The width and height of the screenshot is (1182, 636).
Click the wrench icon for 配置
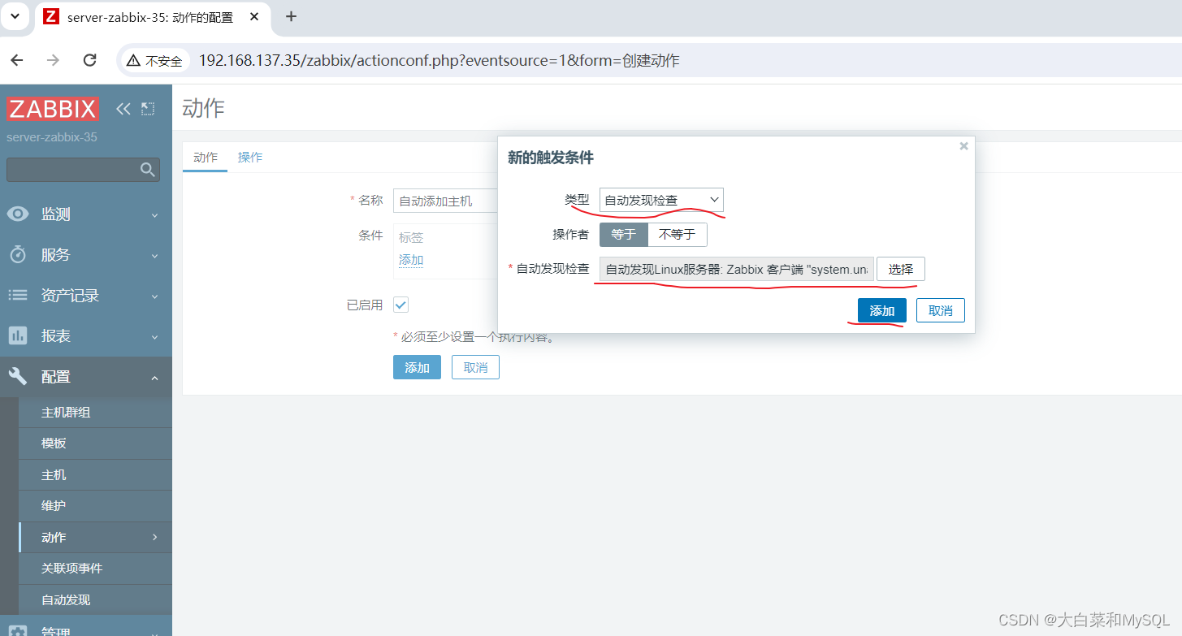tap(18, 376)
